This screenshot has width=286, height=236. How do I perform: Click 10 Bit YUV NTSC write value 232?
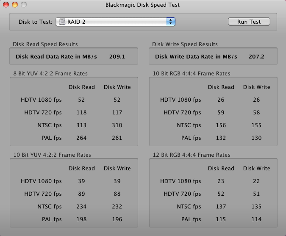117,207
